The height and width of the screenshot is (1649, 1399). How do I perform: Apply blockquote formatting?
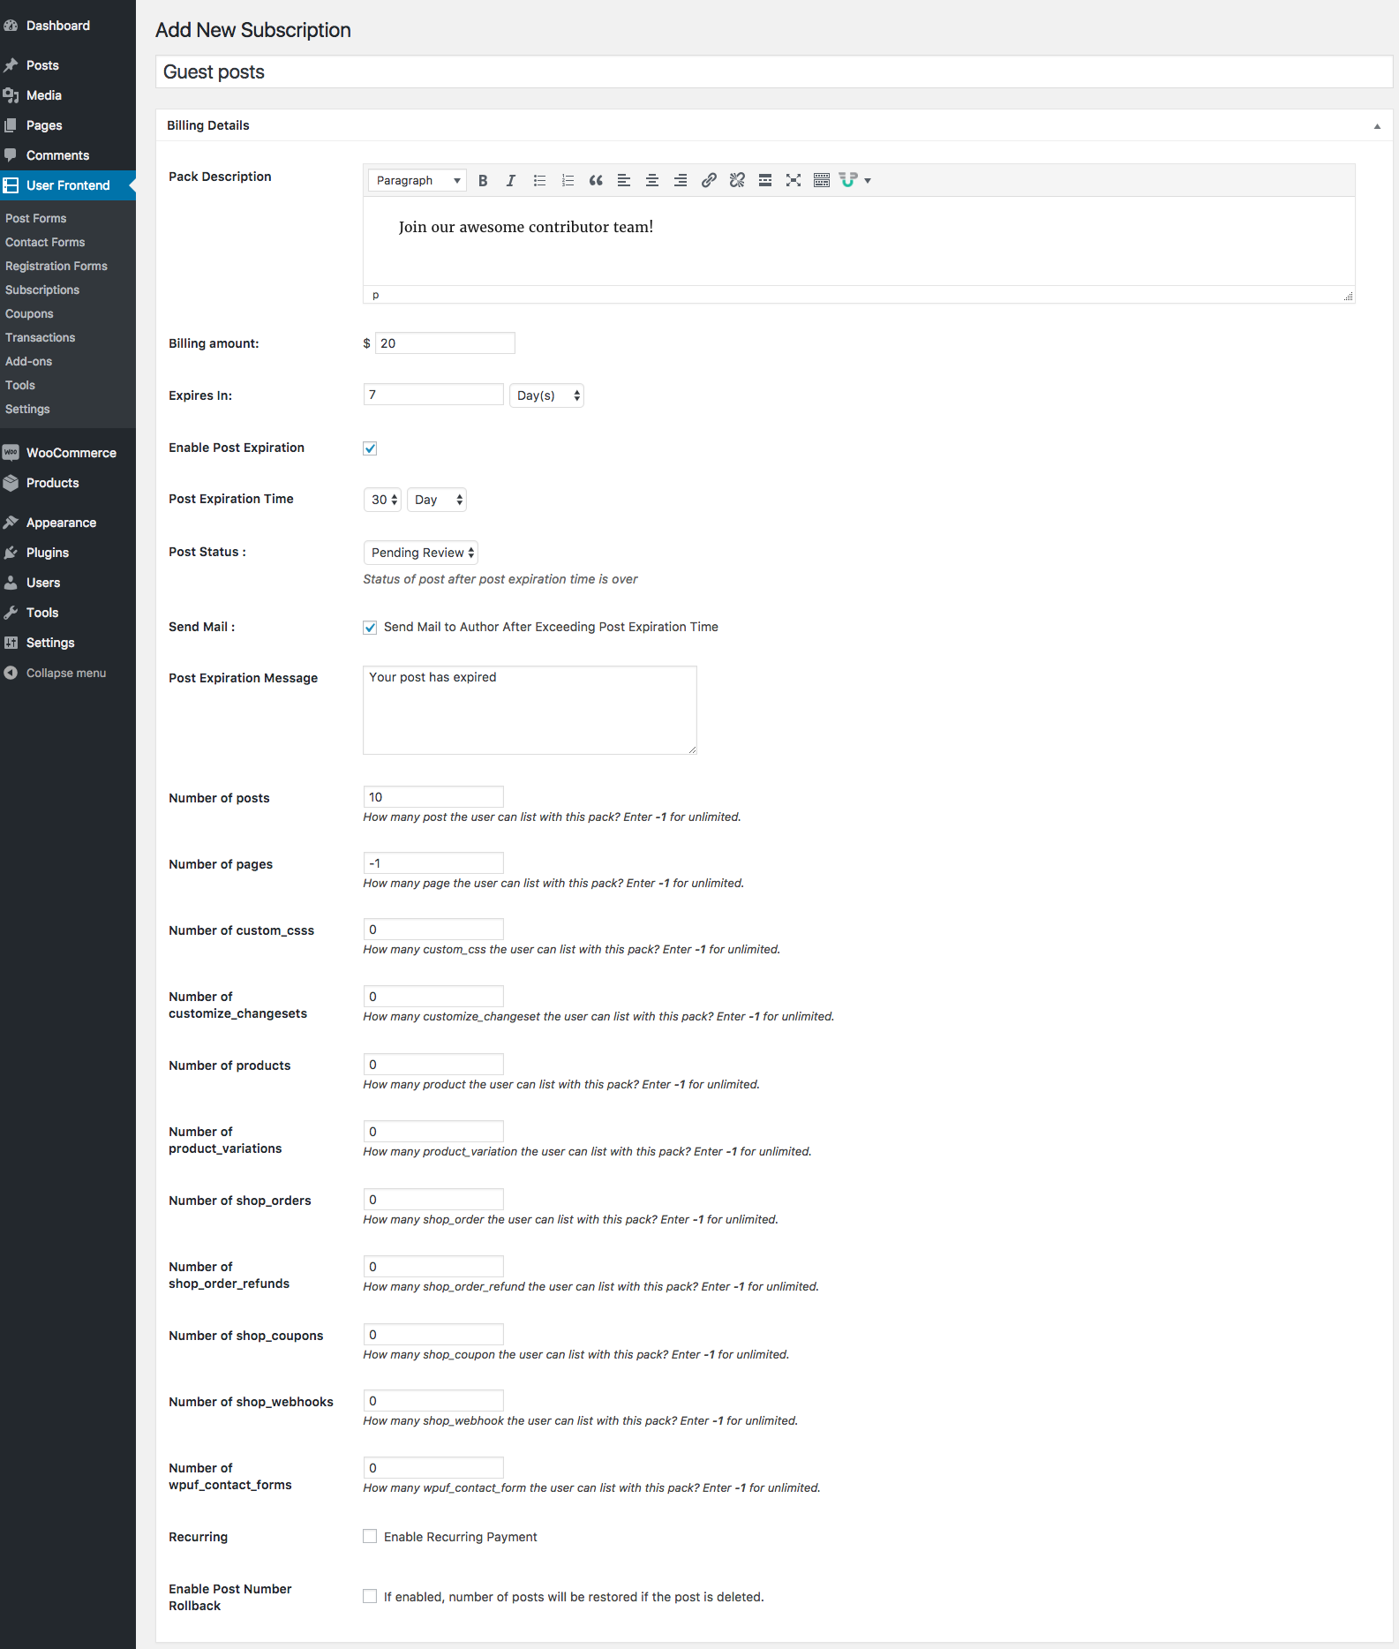click(596, 180)
